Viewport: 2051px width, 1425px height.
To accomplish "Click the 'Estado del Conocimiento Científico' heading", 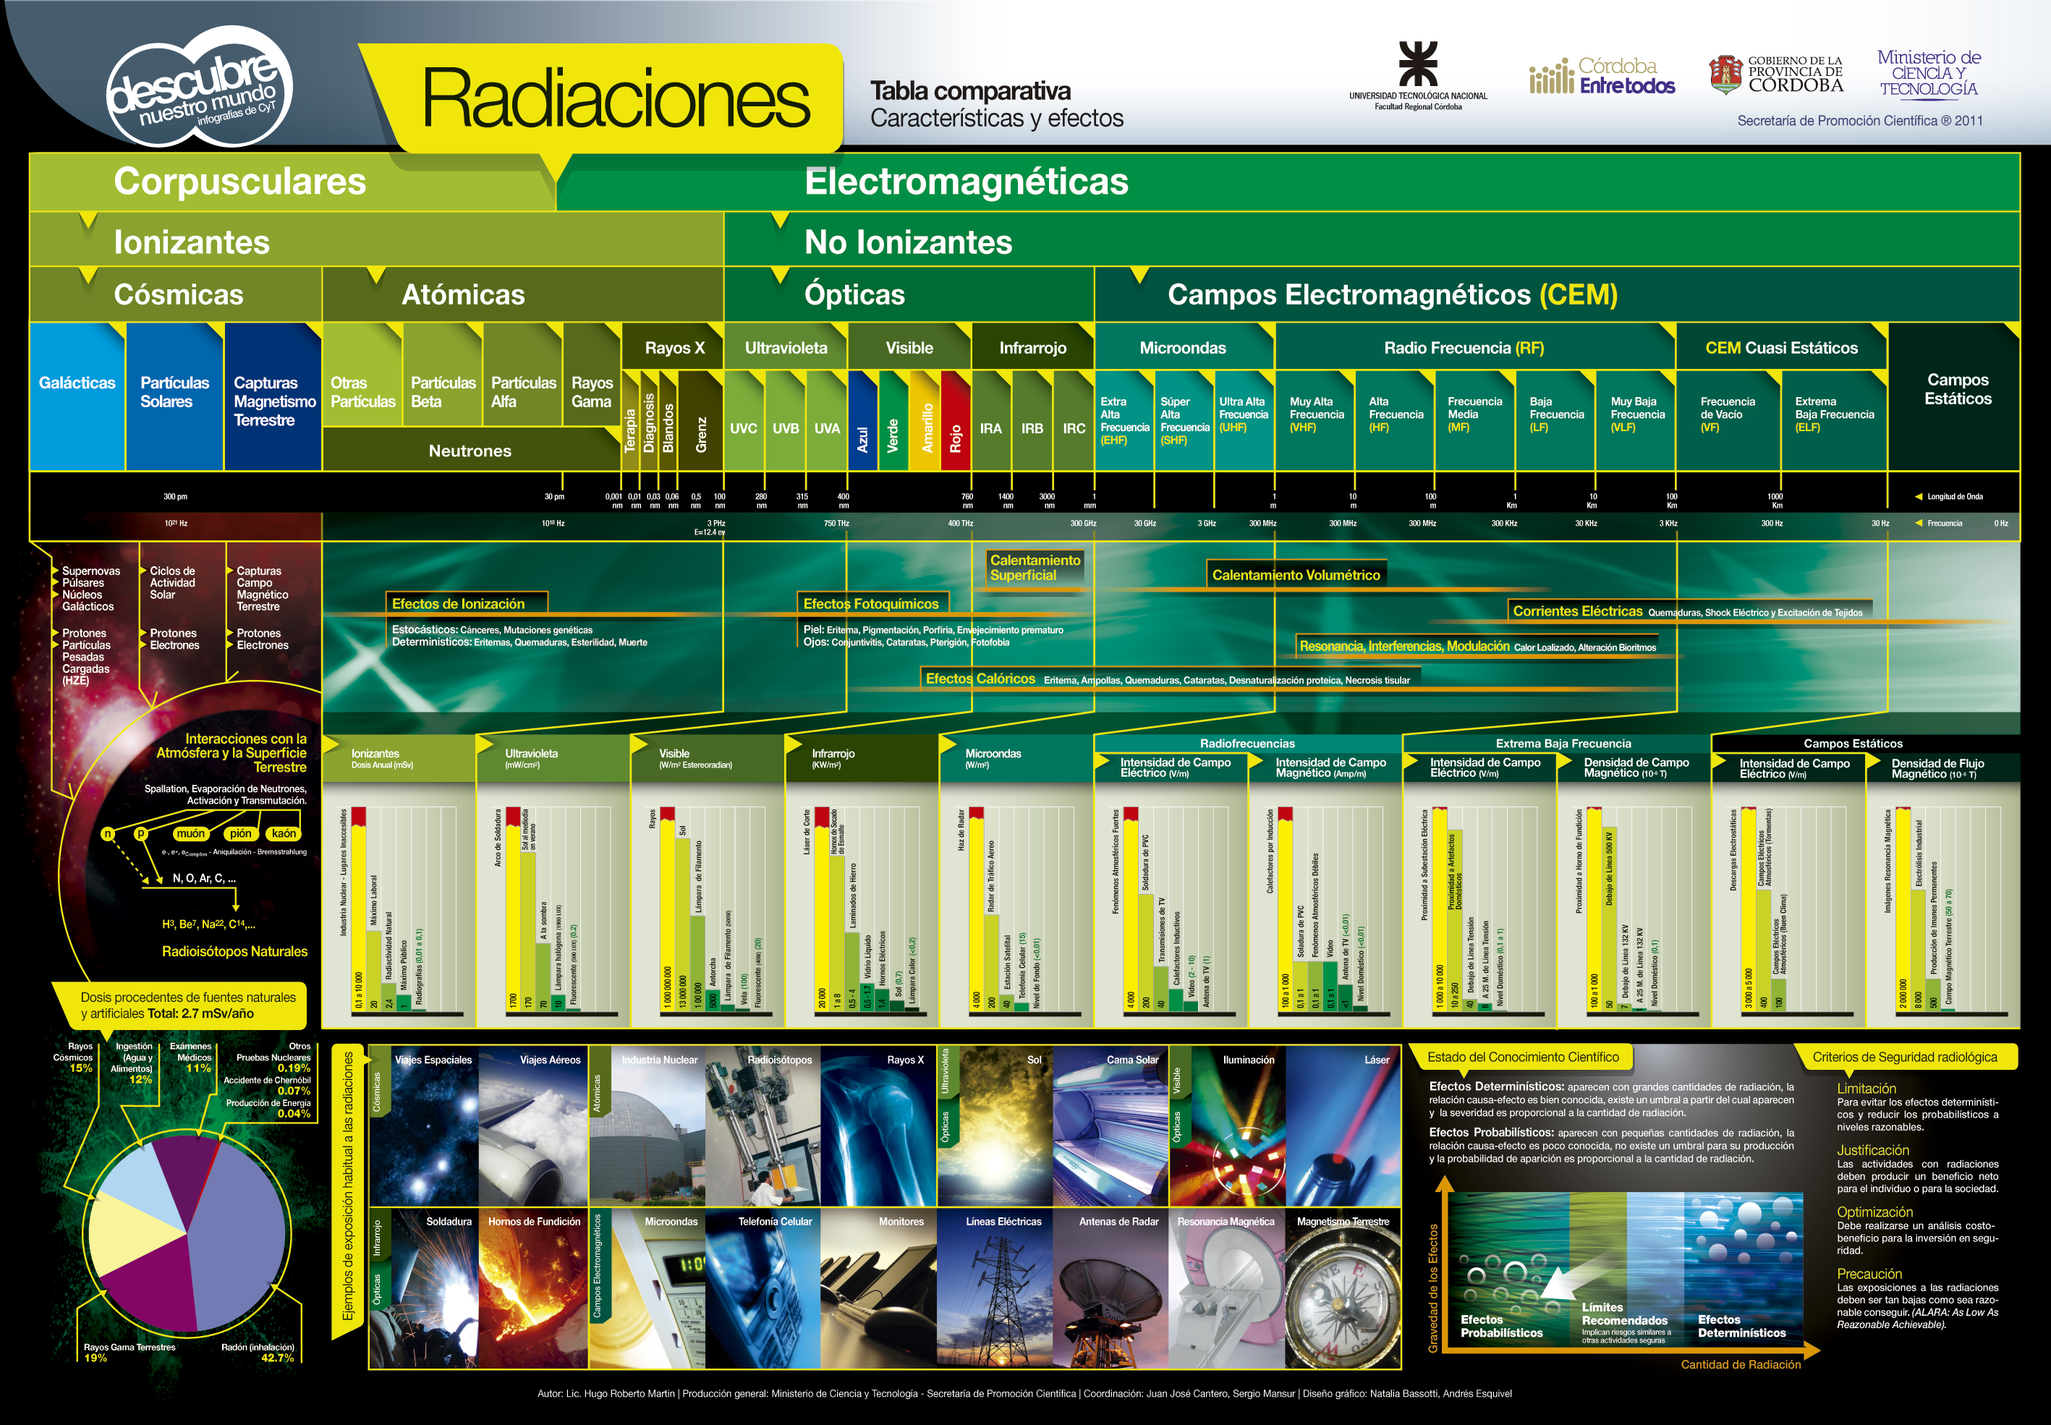I will coord(1522,1057).
